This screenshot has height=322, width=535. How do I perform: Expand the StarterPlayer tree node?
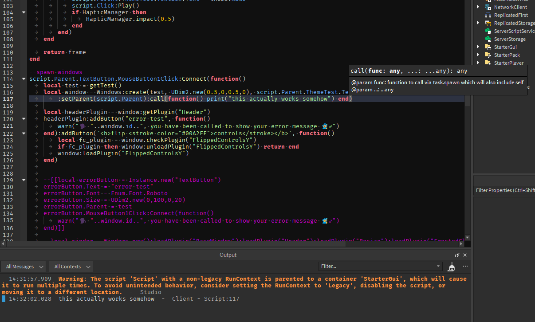pos(477,63)
